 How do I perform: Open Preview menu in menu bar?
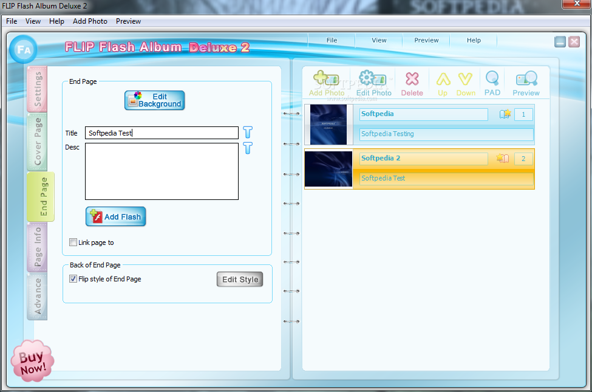(x=128, y=21)
